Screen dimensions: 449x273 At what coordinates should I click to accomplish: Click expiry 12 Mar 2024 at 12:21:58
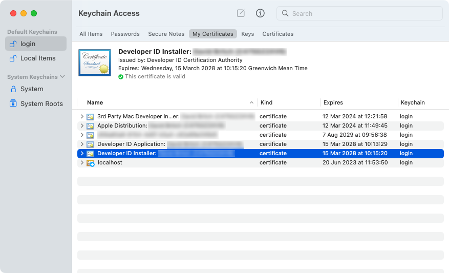(x=355, y=116)
